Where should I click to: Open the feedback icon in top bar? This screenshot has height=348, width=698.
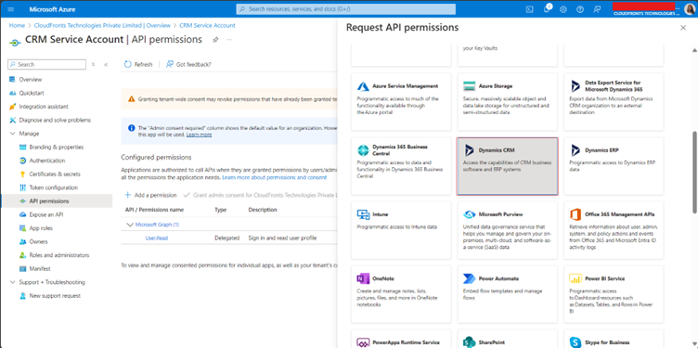tap(597, 9)
